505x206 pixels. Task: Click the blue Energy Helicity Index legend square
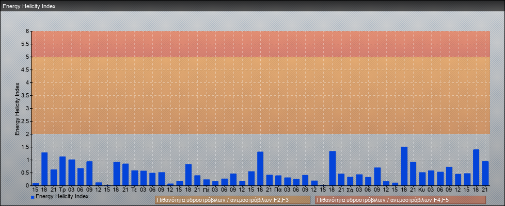tap(33, 197)
